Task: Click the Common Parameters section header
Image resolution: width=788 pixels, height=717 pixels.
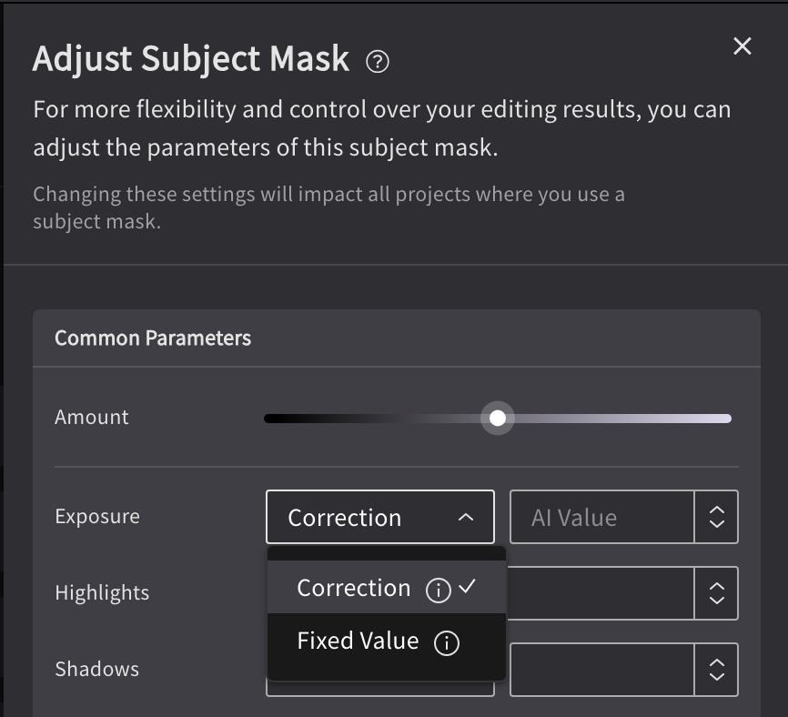Action: point(153,338)
